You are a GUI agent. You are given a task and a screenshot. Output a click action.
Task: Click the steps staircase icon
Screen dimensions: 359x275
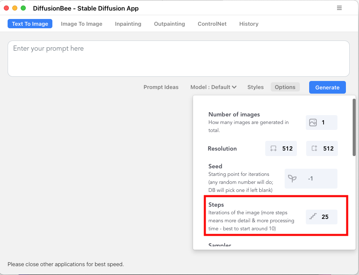(x=313, y=216)
